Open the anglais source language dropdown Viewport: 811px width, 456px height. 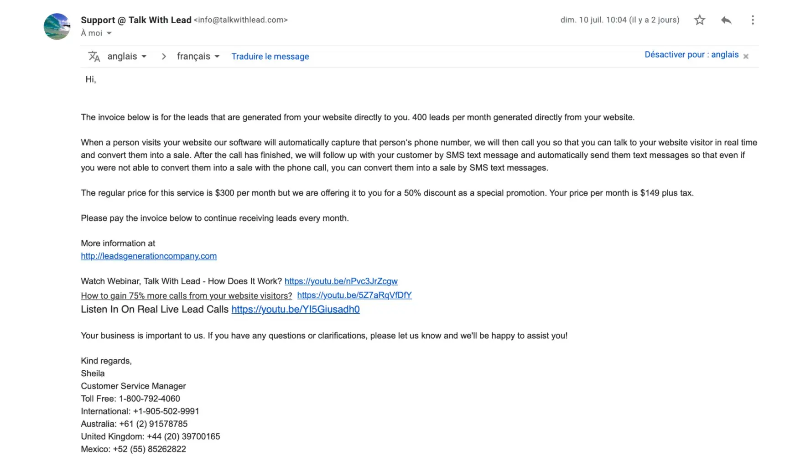tap(127, 57)
